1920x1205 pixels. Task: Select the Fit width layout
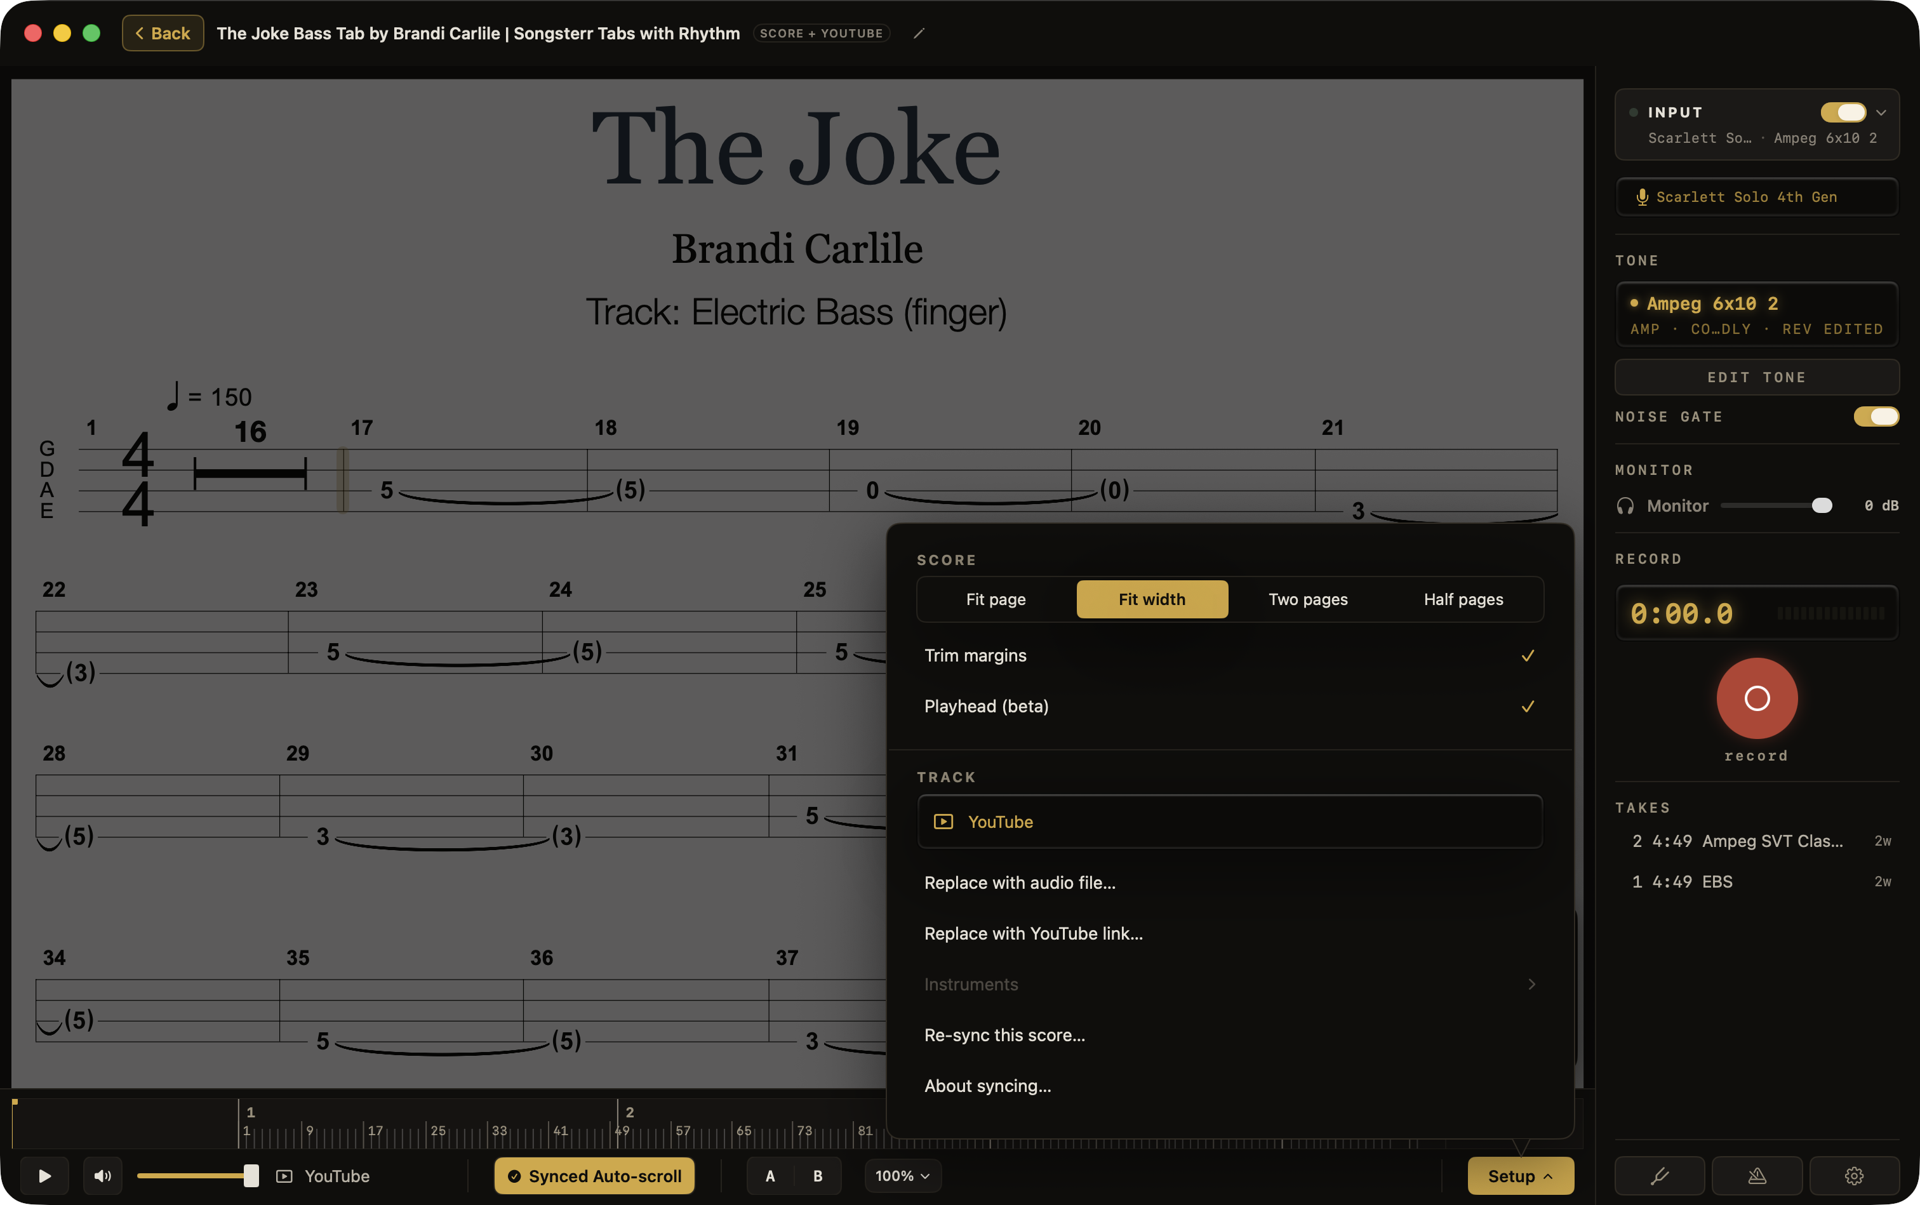click(1152, 599)
